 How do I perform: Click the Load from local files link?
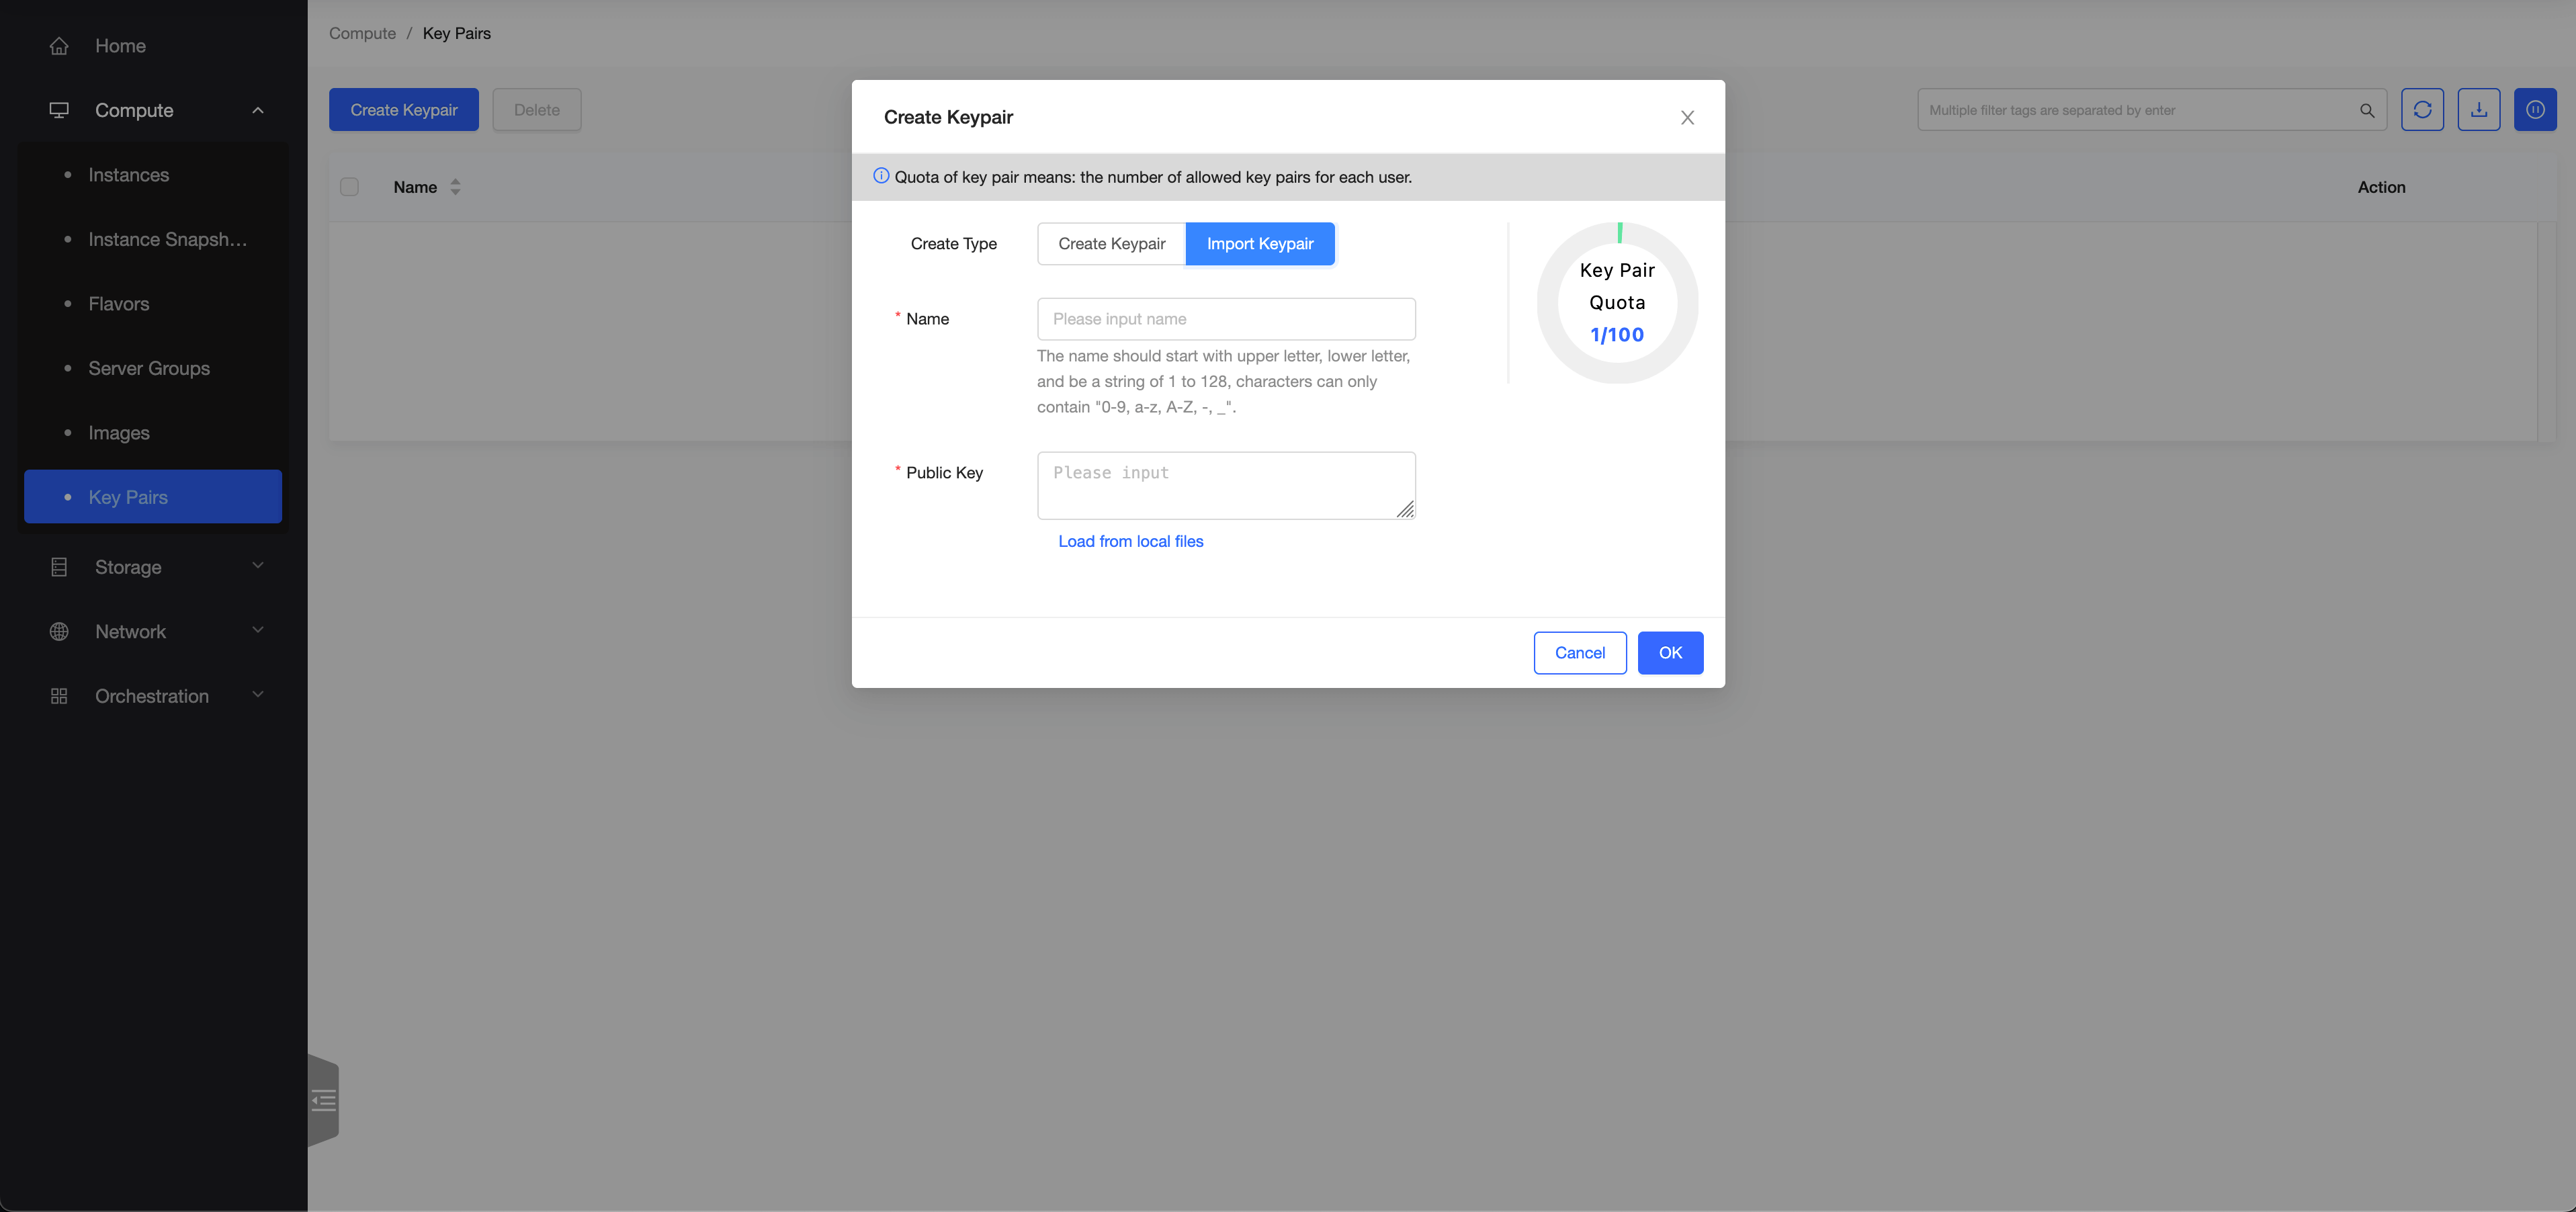1130,541
